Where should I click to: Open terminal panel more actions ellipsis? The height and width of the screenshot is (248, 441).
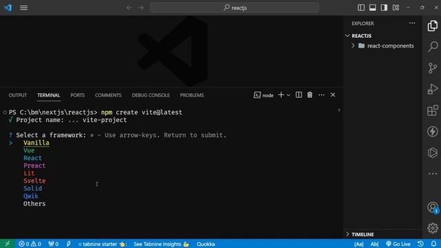pyautogui.click(x=322, y=95)
